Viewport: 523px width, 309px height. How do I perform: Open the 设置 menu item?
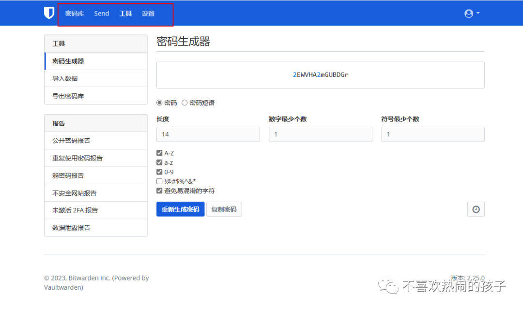click(x=148, y=13)
